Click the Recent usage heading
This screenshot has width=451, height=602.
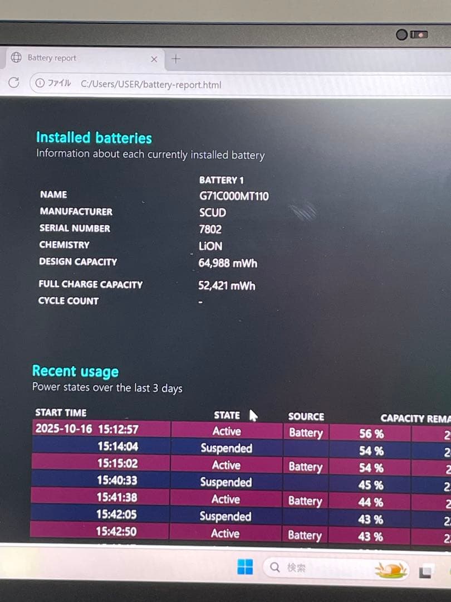click(75, 371)
